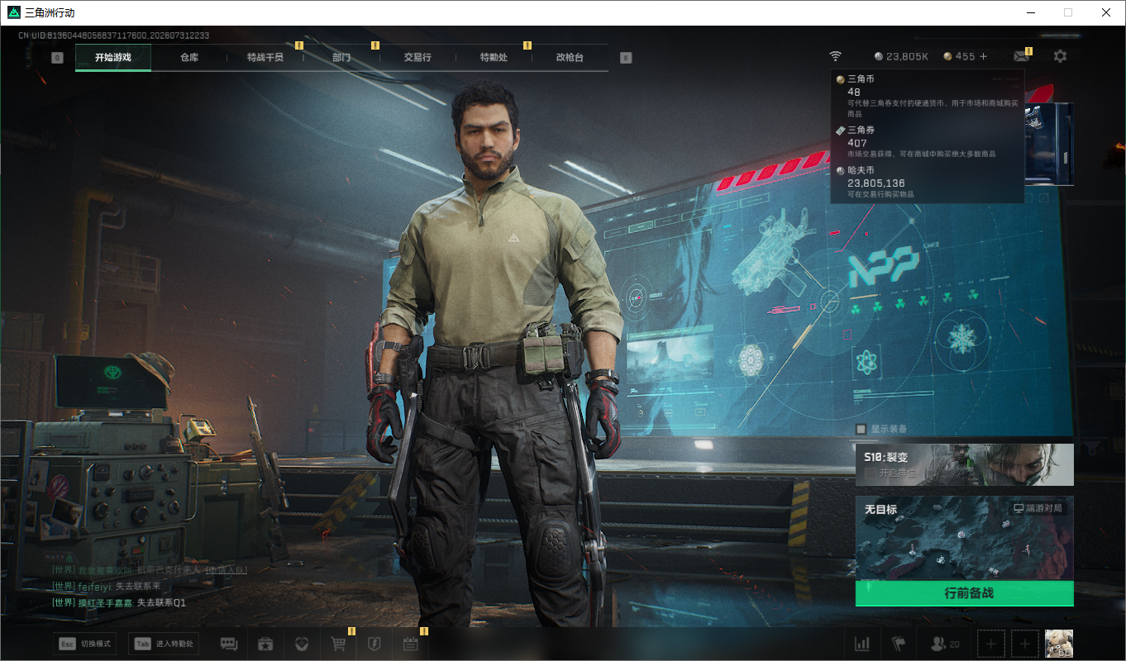
Task: Open the shopping cart store
Action: click(x=338, y=644)
